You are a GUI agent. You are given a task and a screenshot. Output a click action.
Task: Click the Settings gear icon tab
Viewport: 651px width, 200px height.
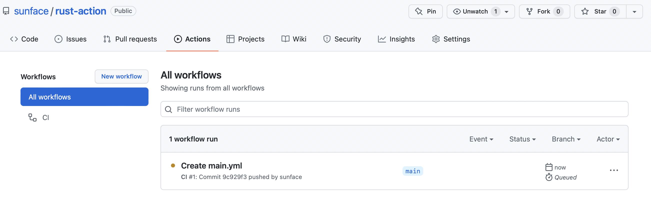[x=436, y=39]
